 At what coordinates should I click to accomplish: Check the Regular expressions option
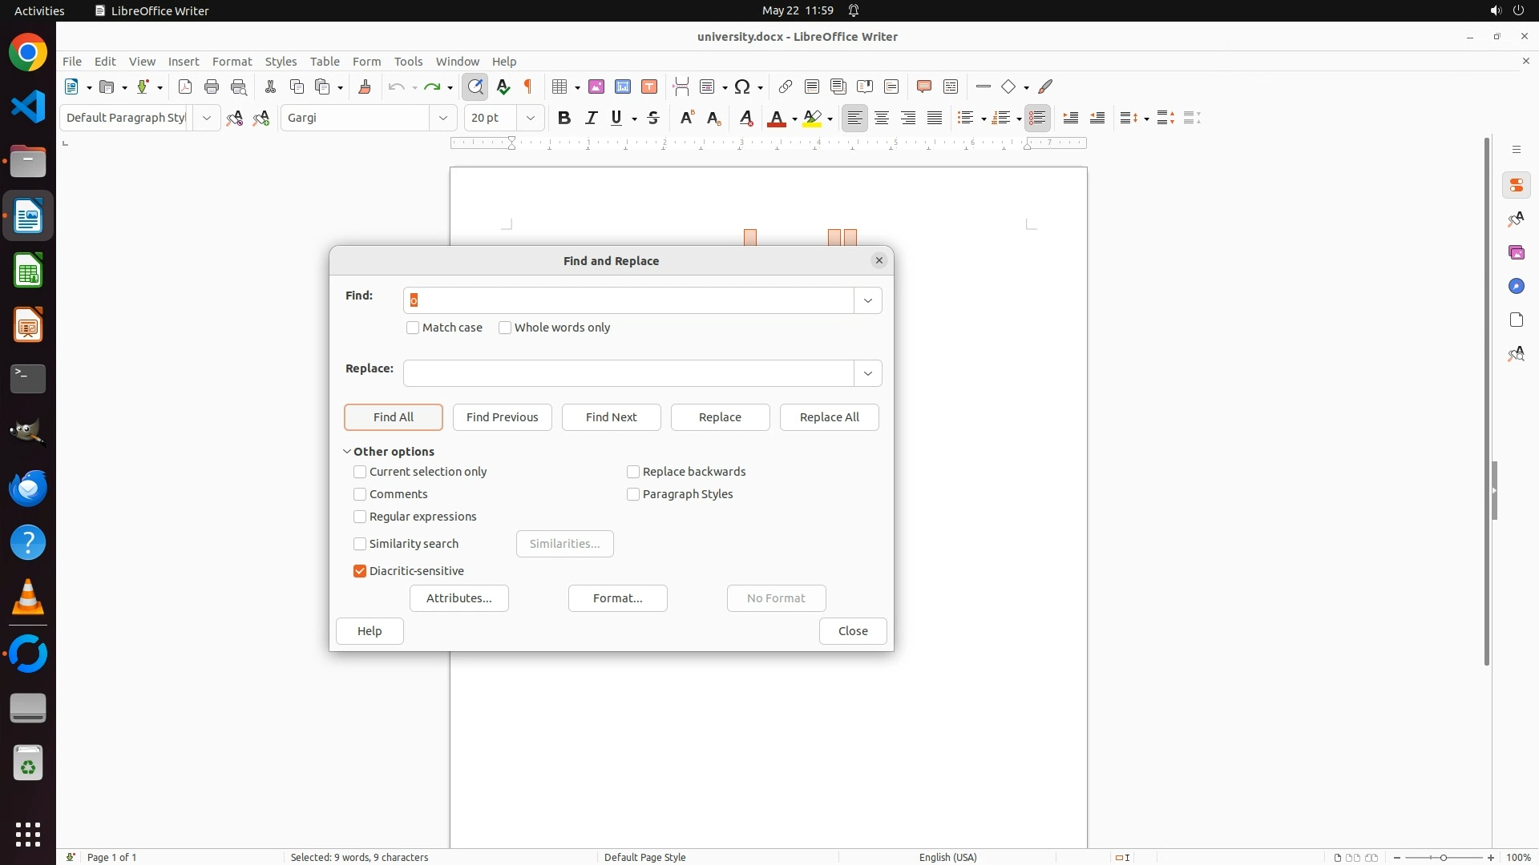coord(360,517)
